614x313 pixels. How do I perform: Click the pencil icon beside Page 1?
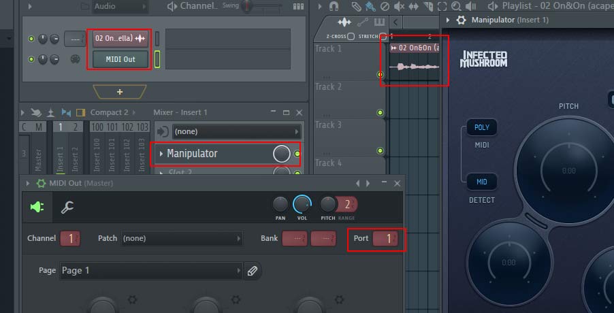pyautogui.click(x=253, y=271)
